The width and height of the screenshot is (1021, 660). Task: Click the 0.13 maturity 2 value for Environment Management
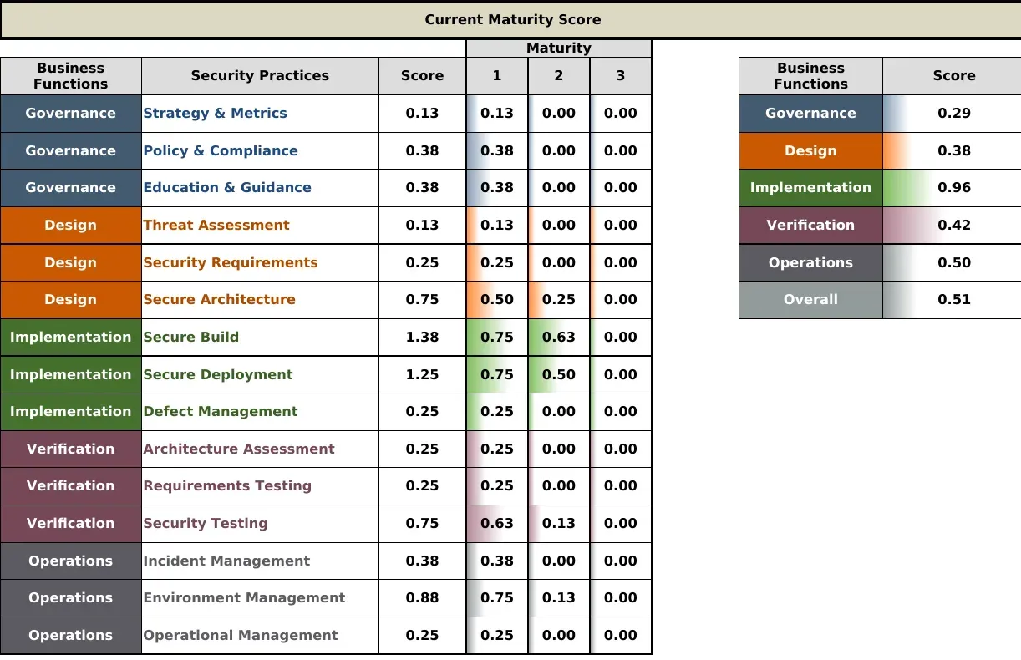[x=559, y=598]
